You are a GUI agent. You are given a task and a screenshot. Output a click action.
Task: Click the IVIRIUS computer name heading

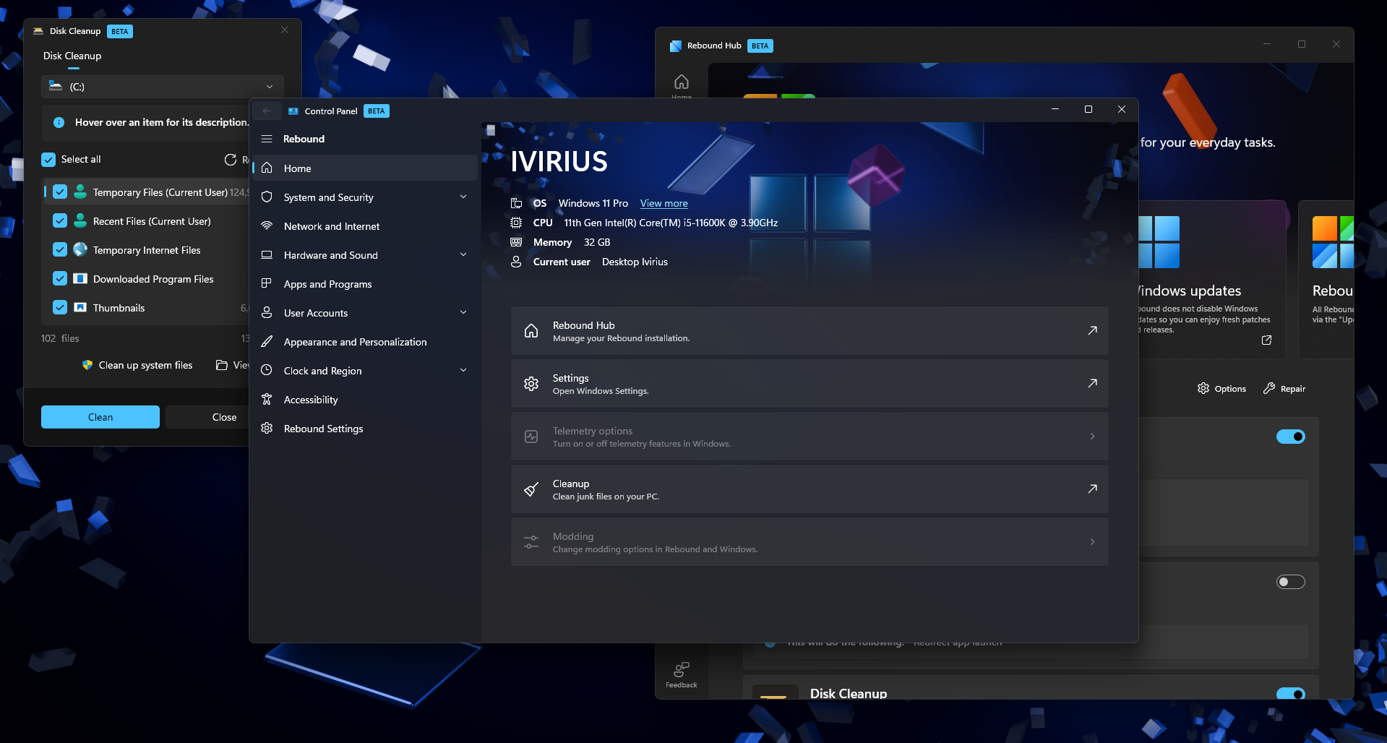(x=559, y=161)
